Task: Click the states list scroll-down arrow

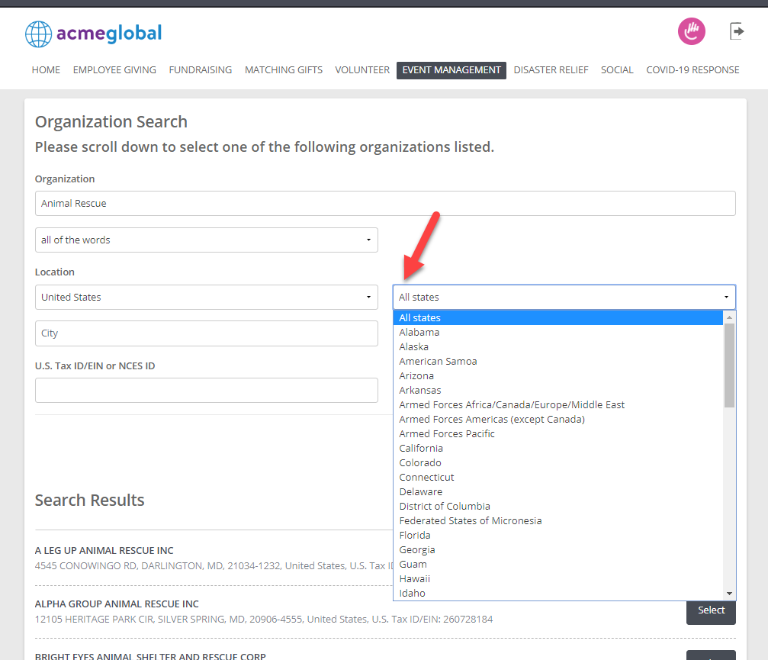Action: pos(729,594)
